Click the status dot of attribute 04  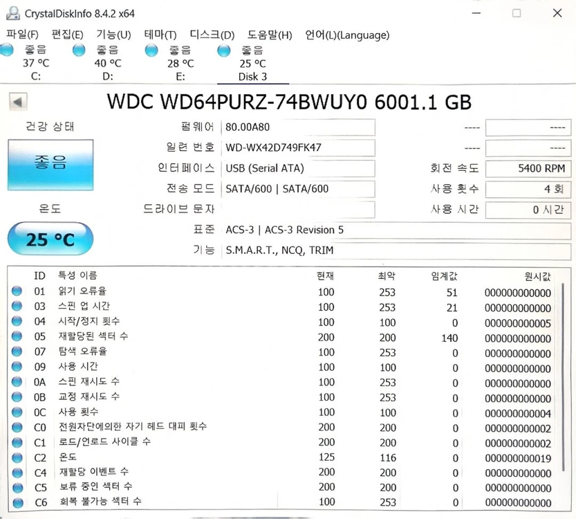point(17,321)
